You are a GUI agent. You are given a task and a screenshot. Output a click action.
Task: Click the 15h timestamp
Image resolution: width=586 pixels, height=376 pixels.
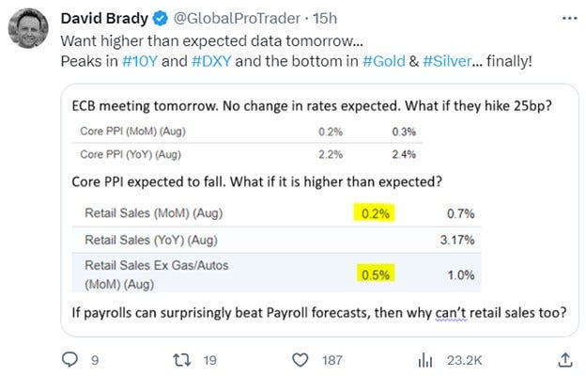[x=325, y=19]
